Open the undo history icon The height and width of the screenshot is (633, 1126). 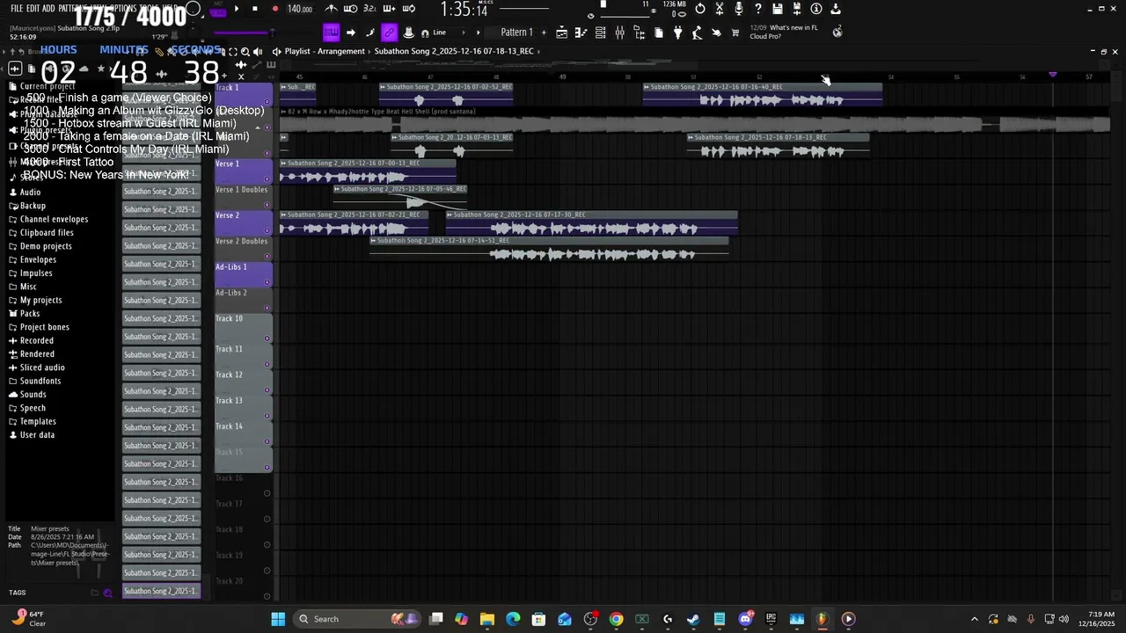tap(700, 9)
